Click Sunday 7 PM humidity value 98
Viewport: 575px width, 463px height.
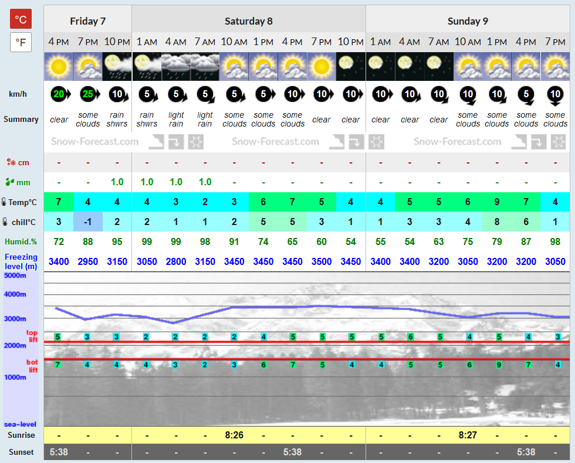click(555, 241)
